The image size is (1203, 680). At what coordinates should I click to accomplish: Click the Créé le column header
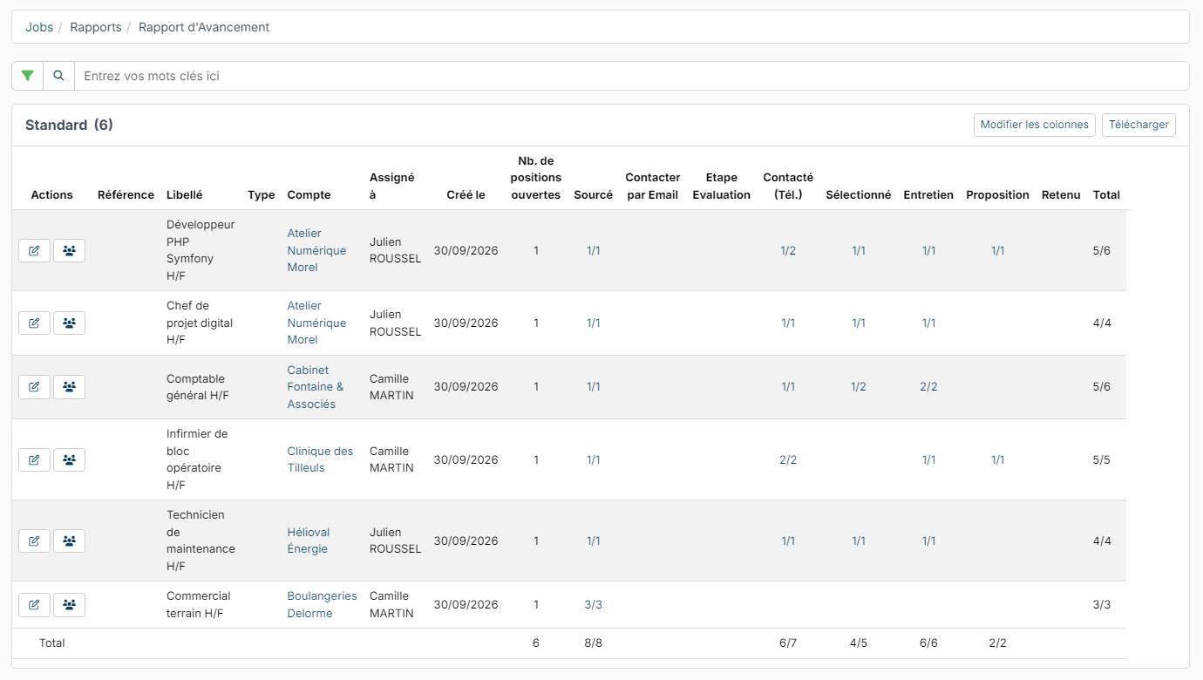point(466,195)
